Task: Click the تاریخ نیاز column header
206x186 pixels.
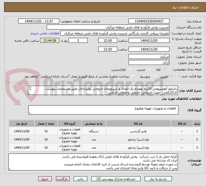Action: 22,124
